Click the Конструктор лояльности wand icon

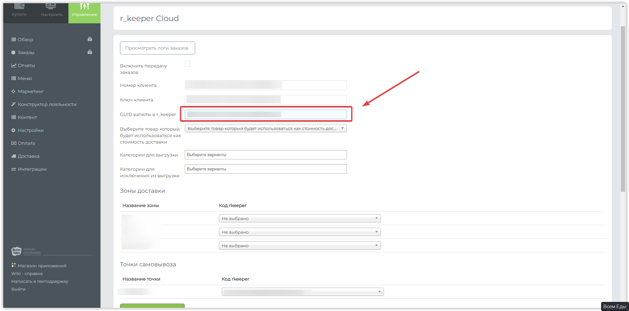pos(13,104)
